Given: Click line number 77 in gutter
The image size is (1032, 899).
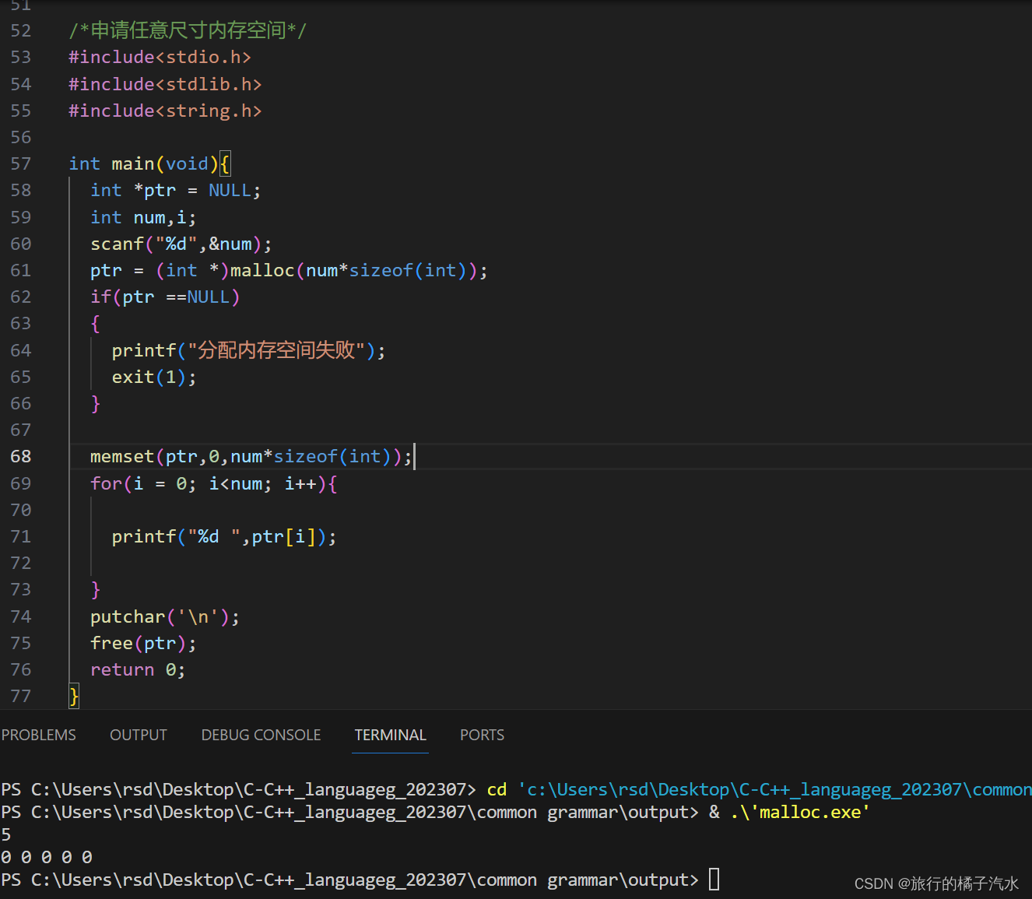Looking at the screenshot, I should pyautogui.click(x=21, y=696).
